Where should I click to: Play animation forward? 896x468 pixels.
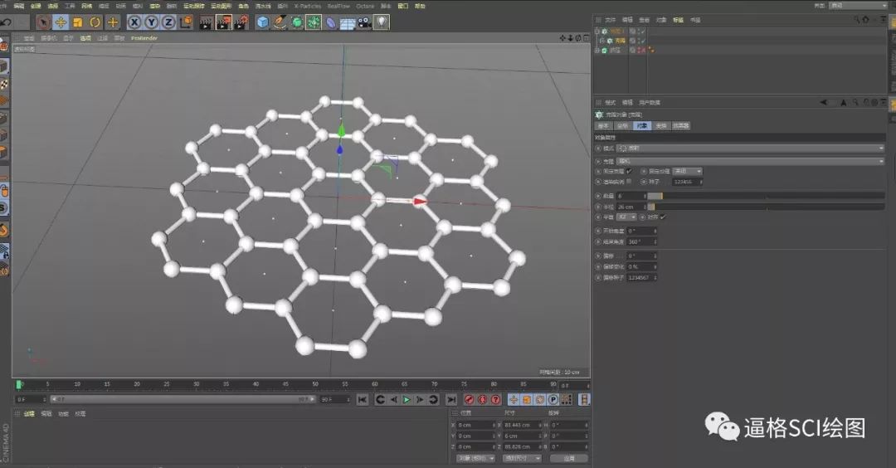pyautogui.click(x=407, y=399)
